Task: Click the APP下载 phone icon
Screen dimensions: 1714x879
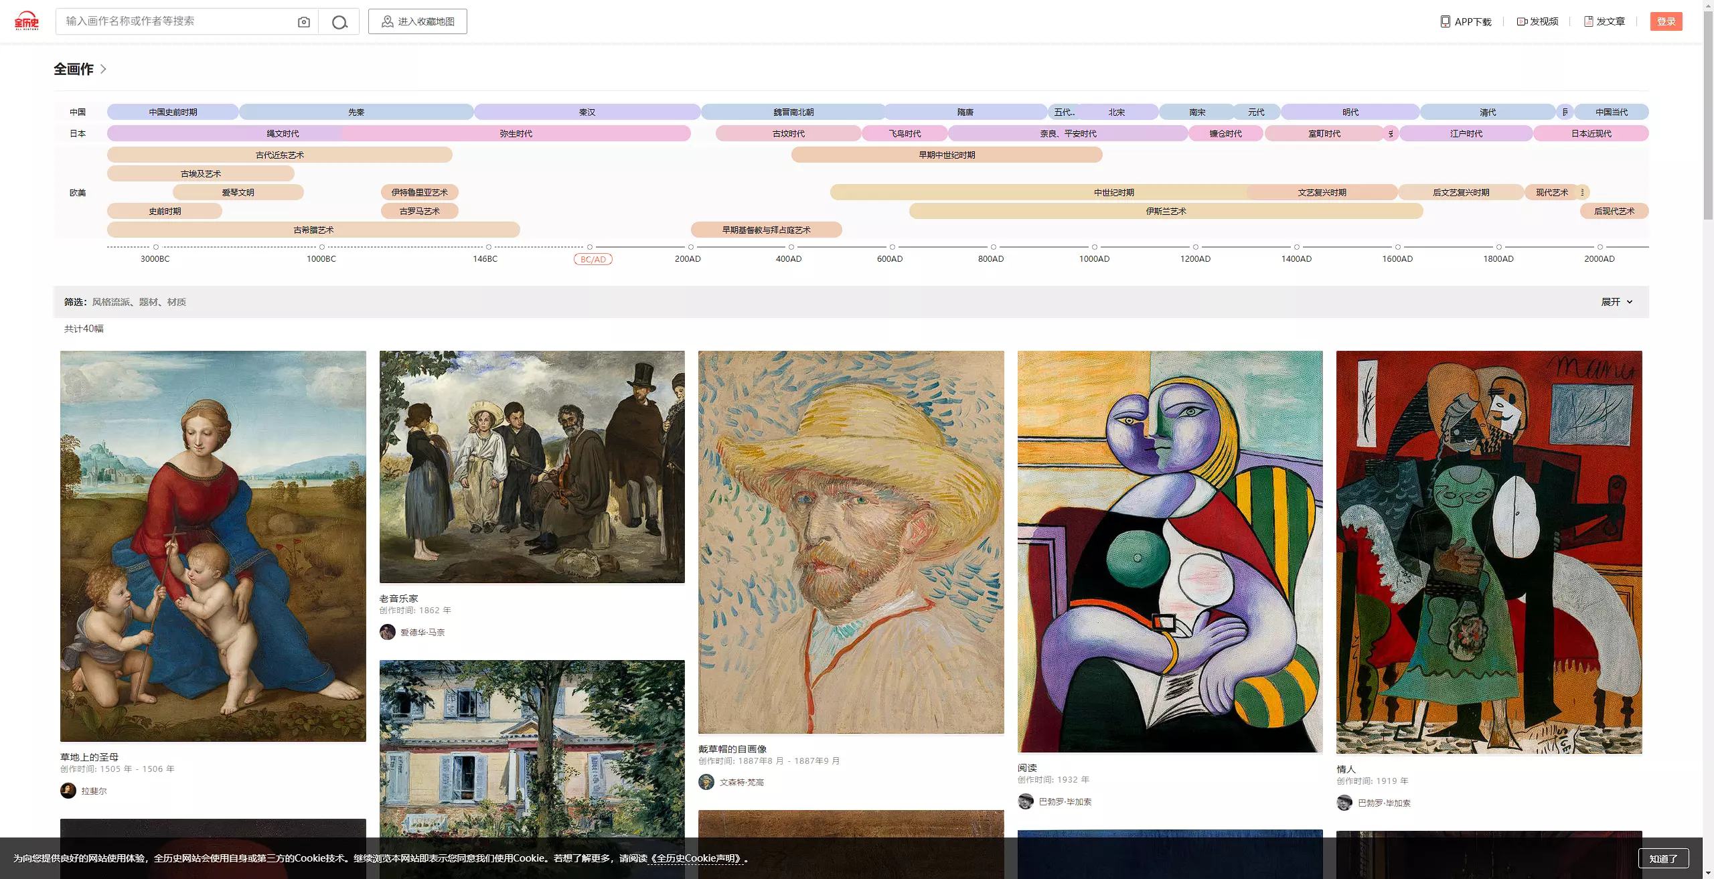Action: [x=1445, y=21]
